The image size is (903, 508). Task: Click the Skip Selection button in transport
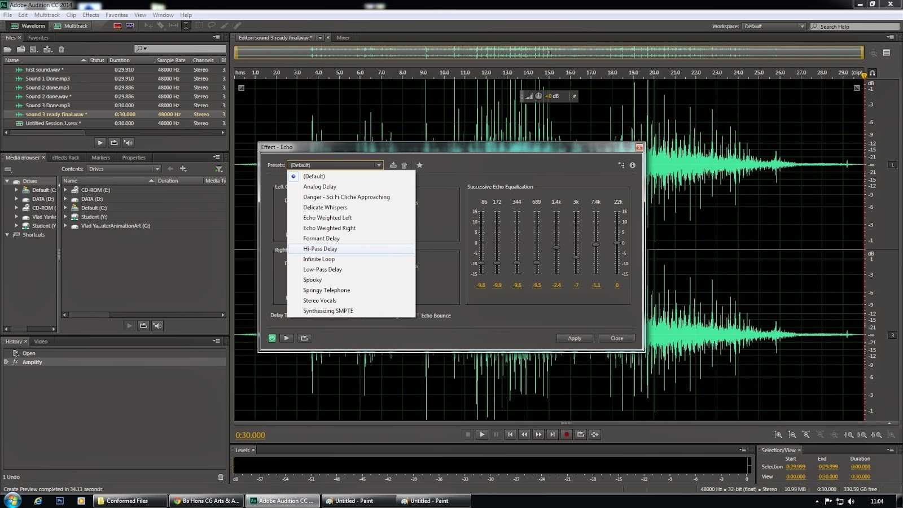[595, 435]
